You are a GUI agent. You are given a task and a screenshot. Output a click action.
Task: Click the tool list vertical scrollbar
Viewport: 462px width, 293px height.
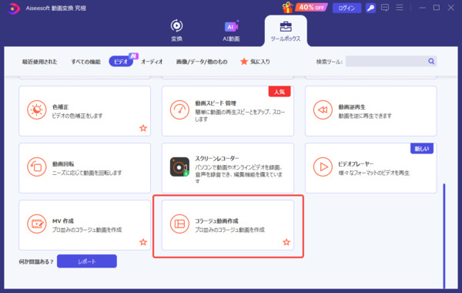(444, 236)
